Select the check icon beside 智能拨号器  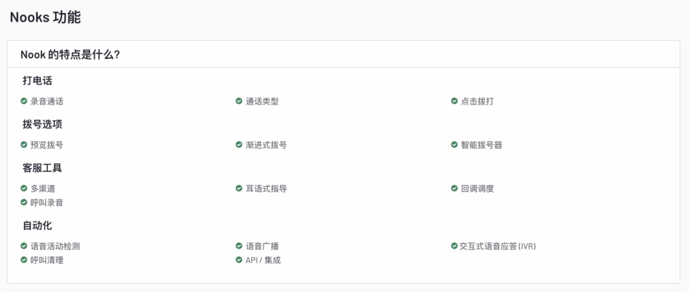454,145
